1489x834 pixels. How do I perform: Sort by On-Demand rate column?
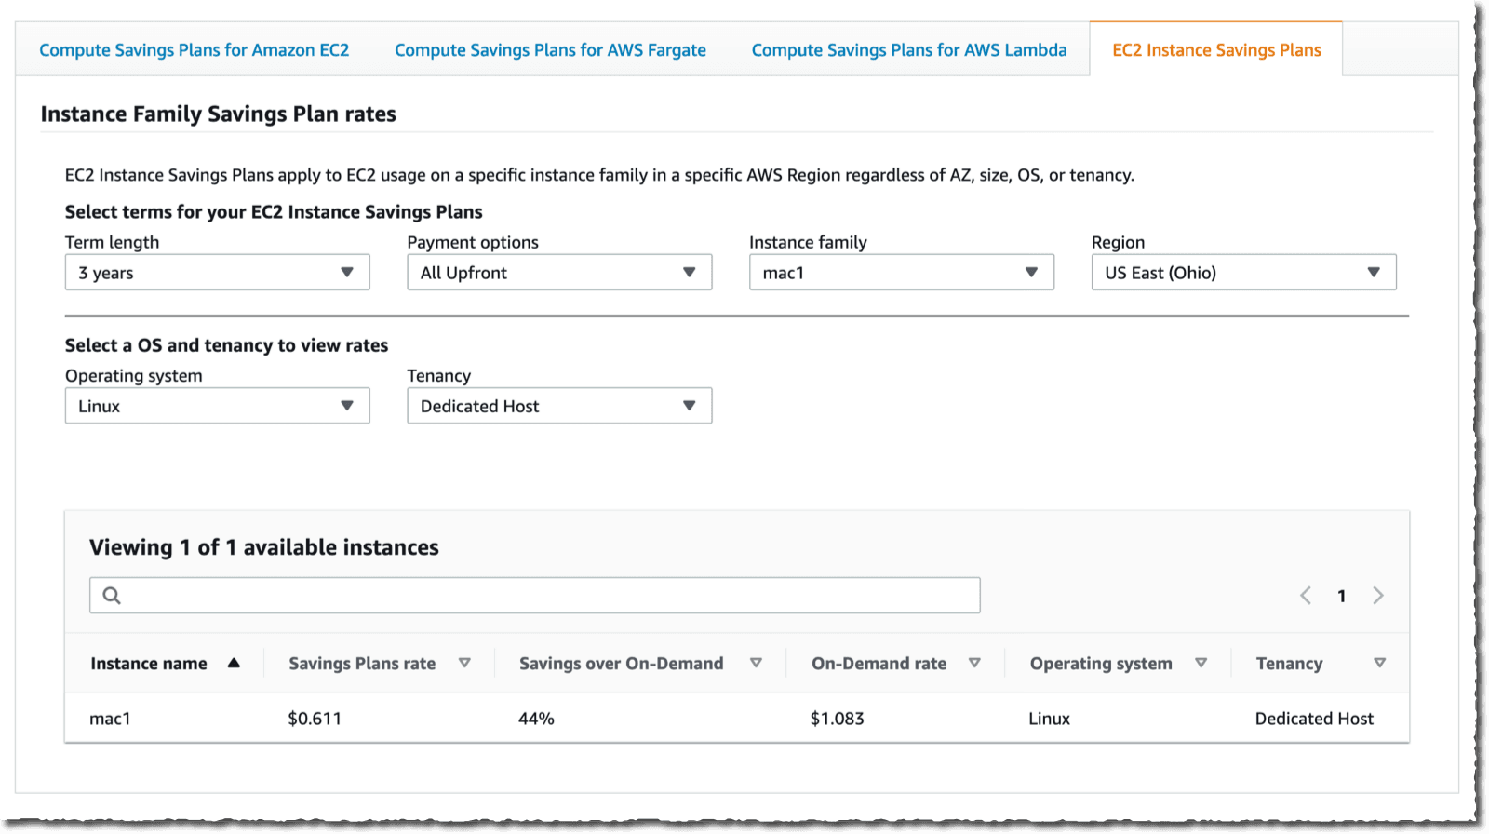[896, 664]
